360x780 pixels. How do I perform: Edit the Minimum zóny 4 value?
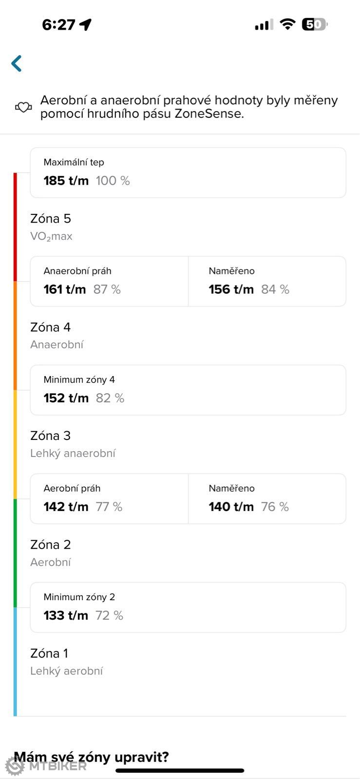(x=188, y=390)
